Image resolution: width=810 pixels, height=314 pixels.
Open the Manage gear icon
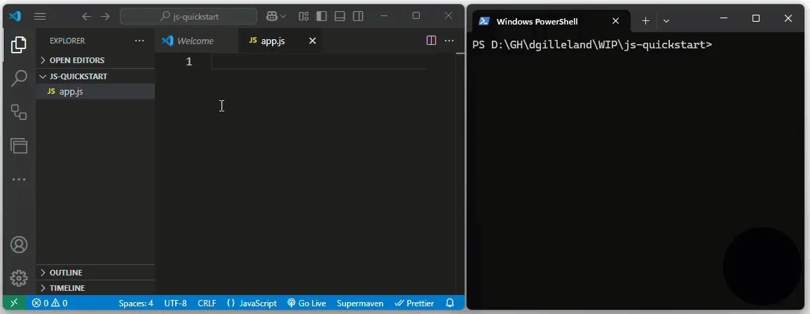tap(19, 278)
